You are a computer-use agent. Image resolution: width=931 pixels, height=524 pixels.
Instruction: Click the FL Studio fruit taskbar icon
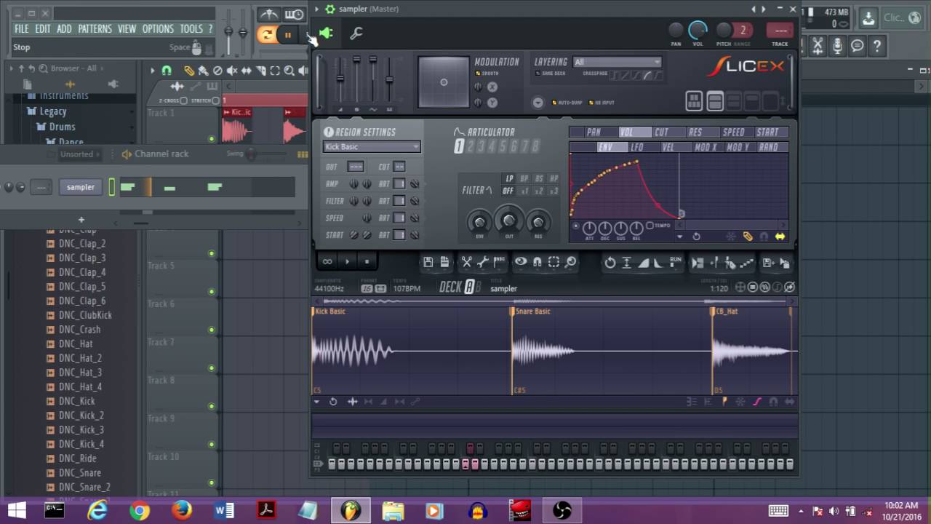pyautogui.click(x=351, y=511)
